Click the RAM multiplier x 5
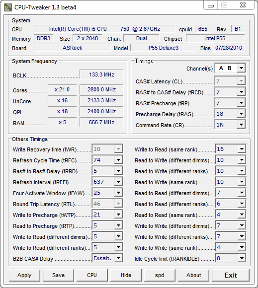This screenshot has height=288, width=258. [62, 122]
